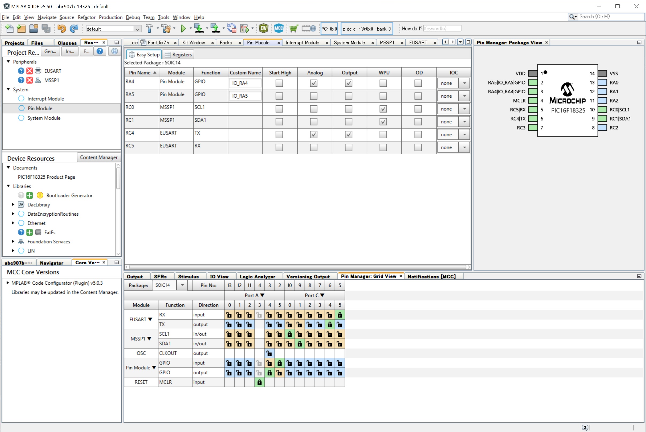The width and height of the screenshot is (646, 432).
Task: Click the Clean and Build icon
Action: pos(166,28)
